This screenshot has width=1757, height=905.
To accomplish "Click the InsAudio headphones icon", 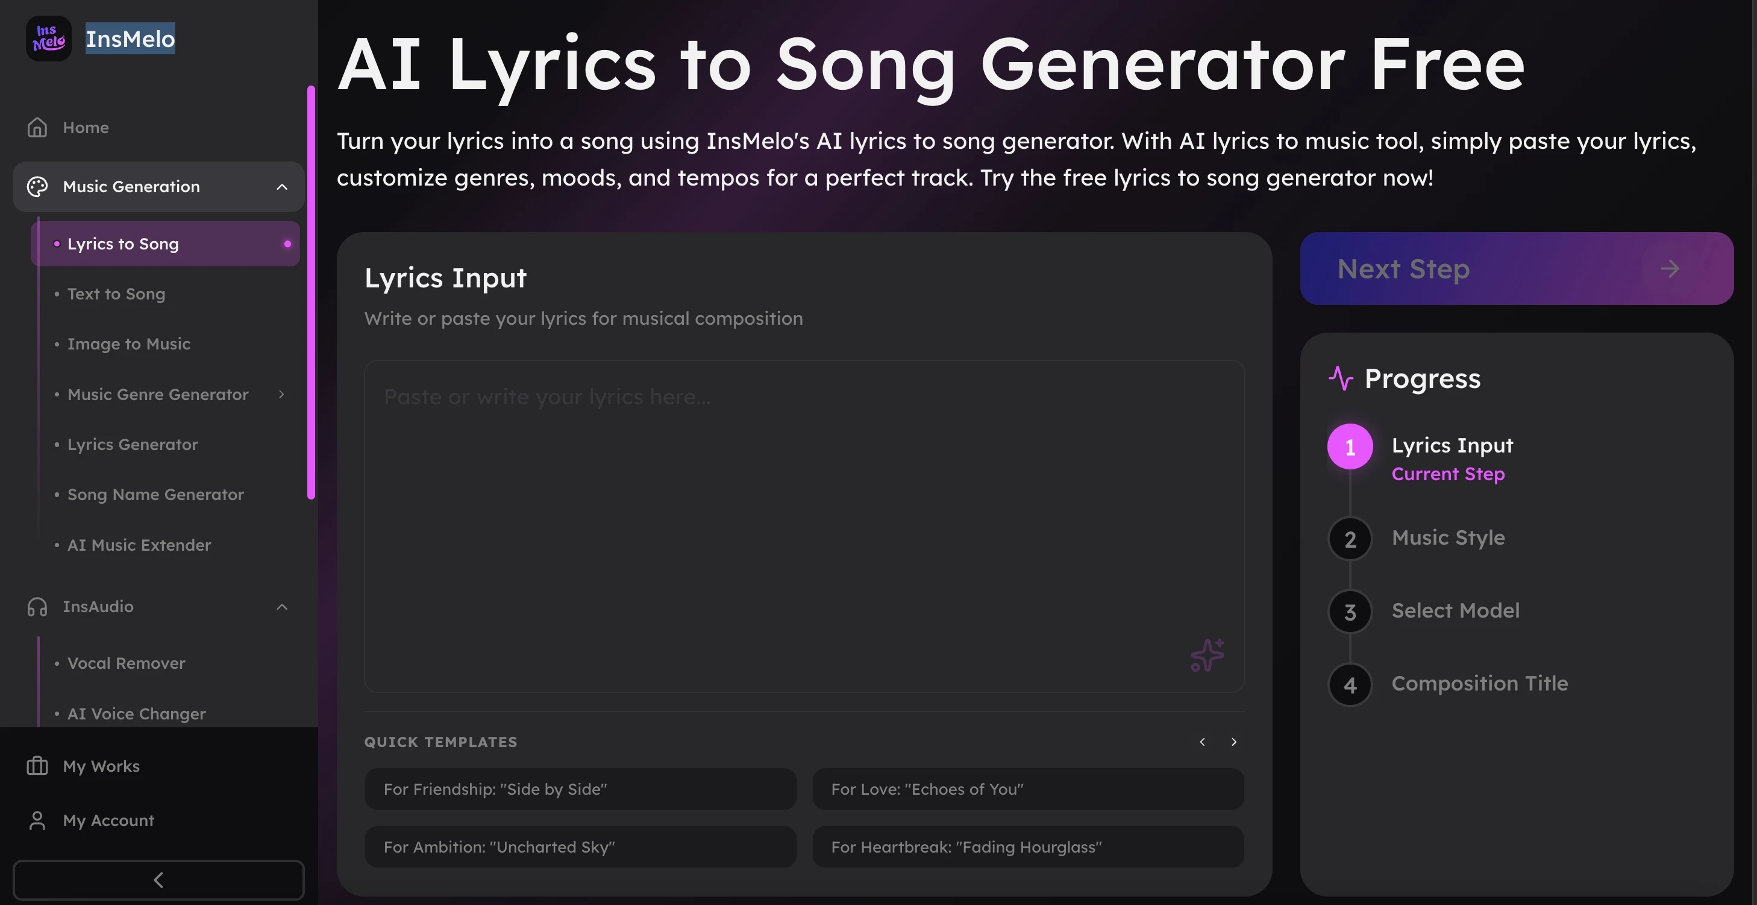I will 37,607.
